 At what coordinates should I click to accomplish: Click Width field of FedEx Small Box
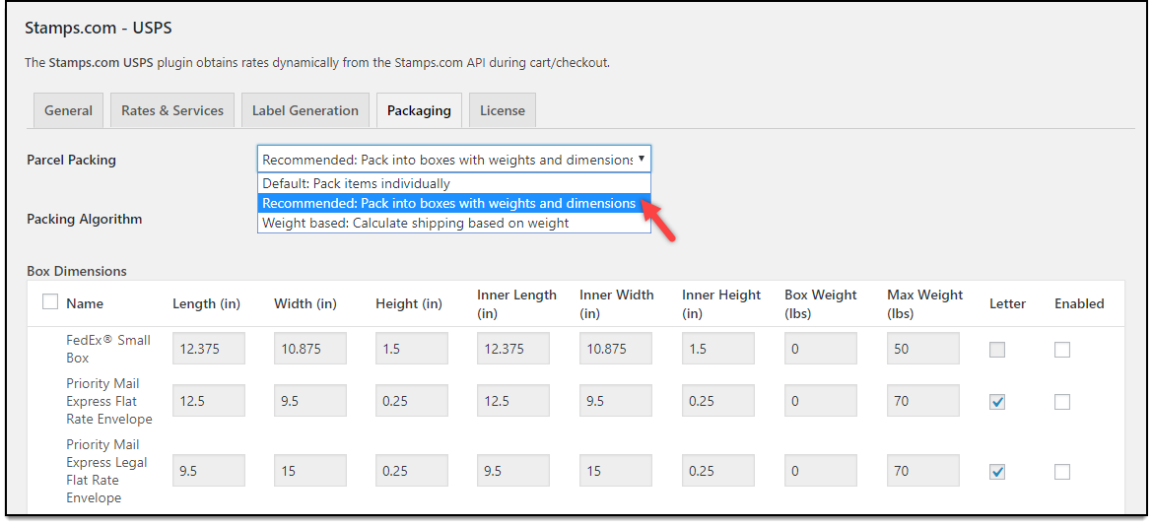click(310, 349)
